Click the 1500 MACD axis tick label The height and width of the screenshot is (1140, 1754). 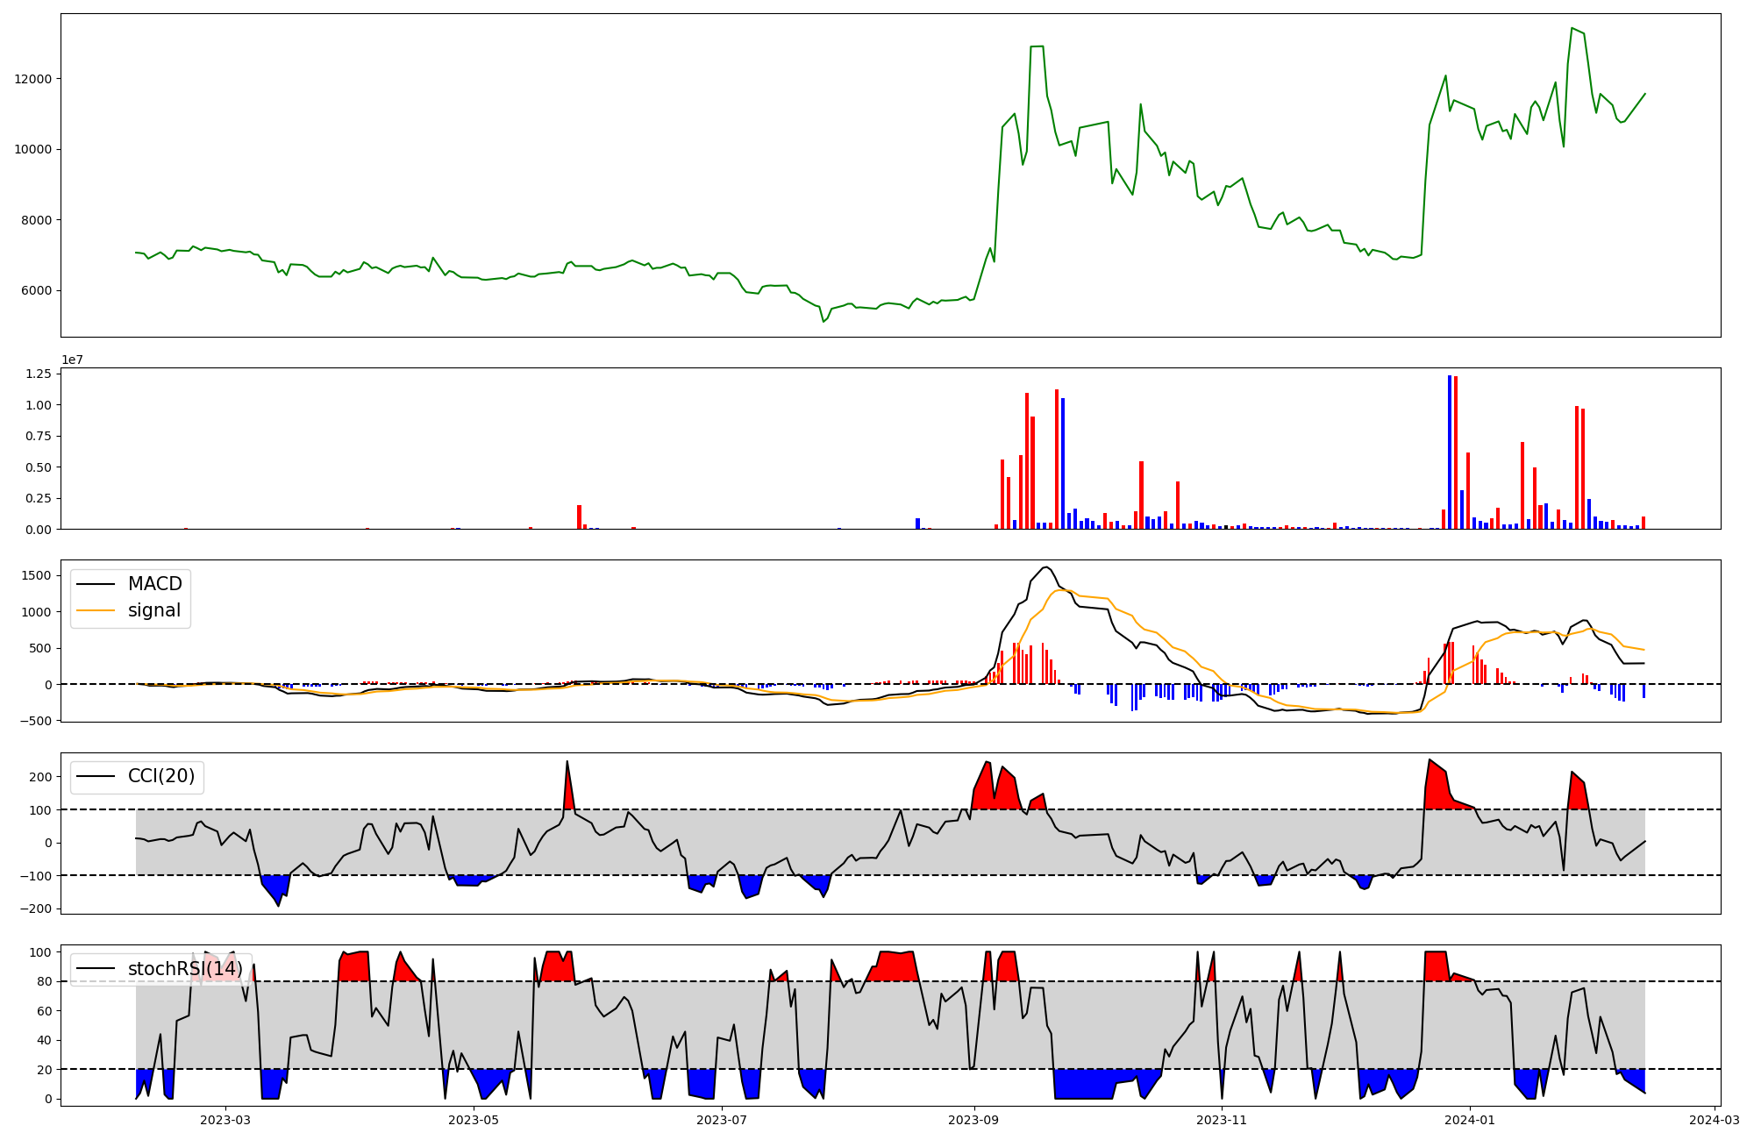point(37,576)
